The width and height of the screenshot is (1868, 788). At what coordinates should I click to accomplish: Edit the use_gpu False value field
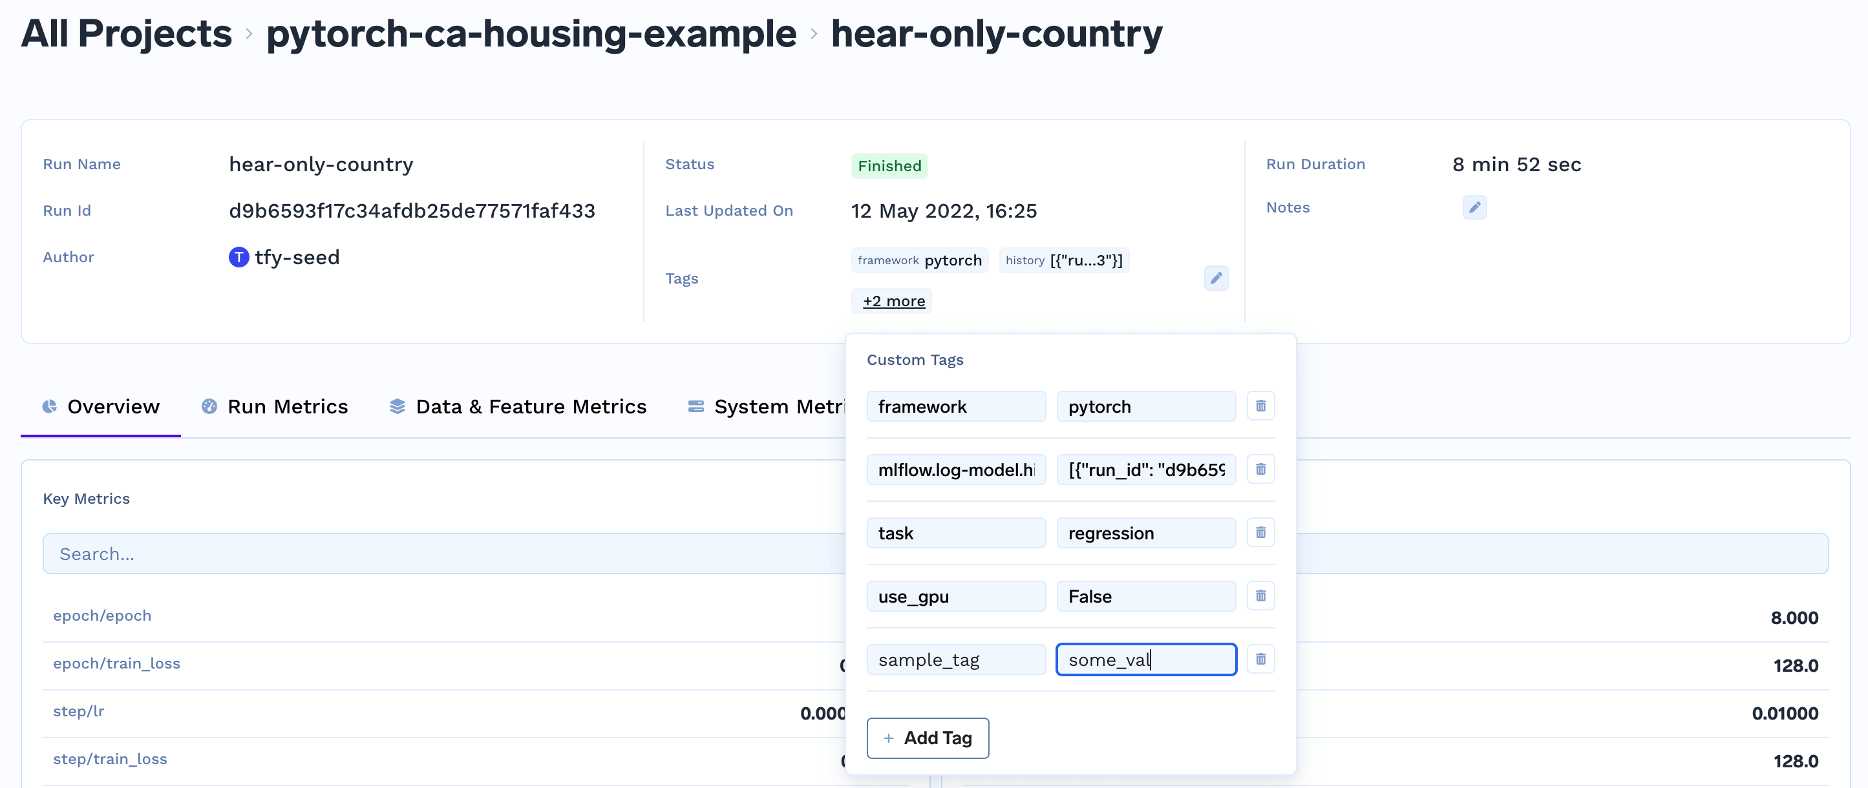[1145, 596]
